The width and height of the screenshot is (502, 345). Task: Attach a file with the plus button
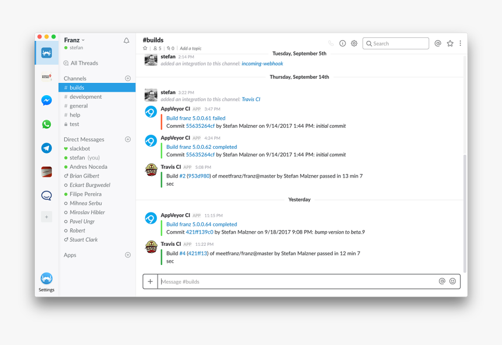[150, 281]
